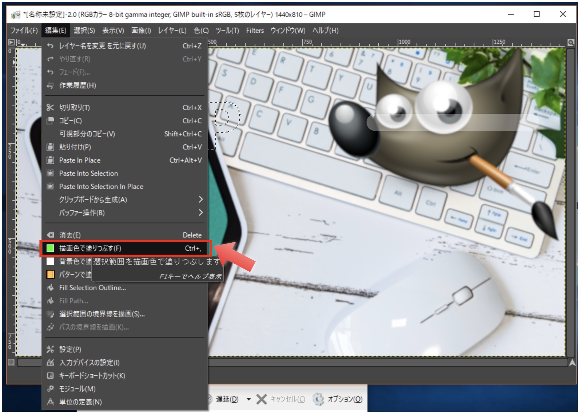Click the horizontal scrollbar below canvas
This screenshot has height=415, width=581.
[293, 362]
